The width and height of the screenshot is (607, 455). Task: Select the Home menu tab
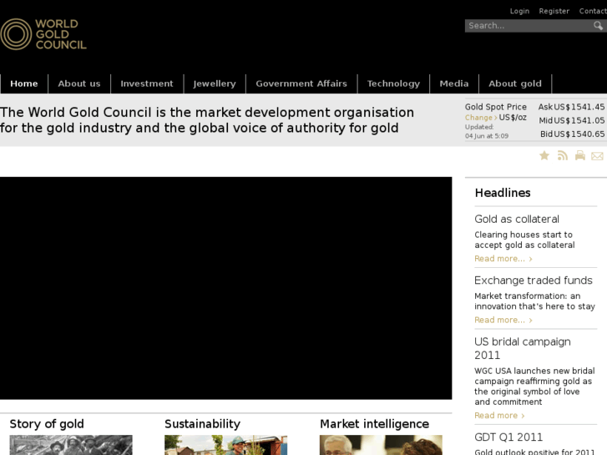point(24,83)
